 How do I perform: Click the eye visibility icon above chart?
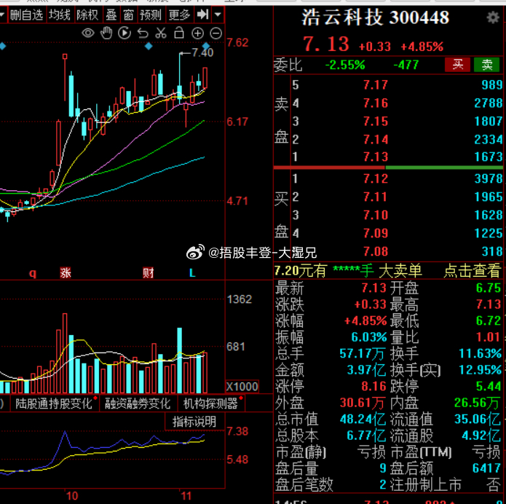[x=88, y=33]
